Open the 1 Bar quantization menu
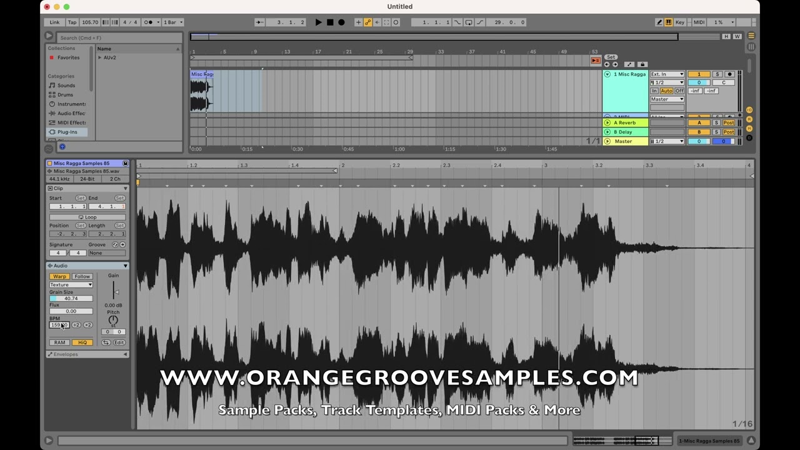The image size is (800, 450). [173, 22]
